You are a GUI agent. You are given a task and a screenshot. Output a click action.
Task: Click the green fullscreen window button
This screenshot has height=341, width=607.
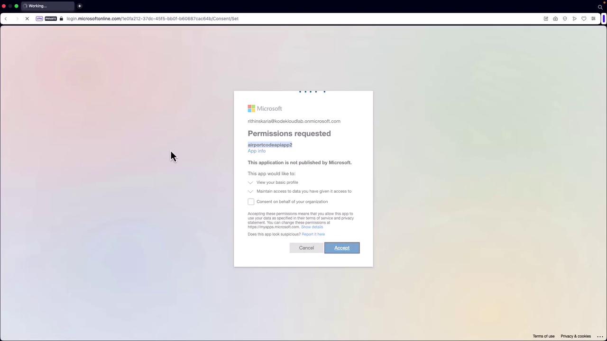(x=16, y=6)
